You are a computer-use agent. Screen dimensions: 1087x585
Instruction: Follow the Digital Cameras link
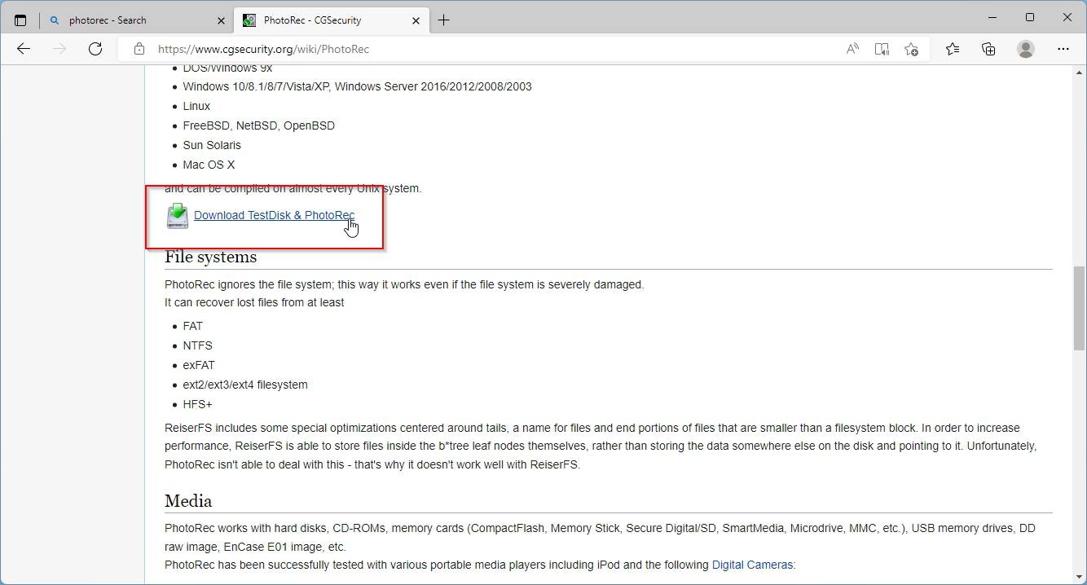(x=752, y=565)
